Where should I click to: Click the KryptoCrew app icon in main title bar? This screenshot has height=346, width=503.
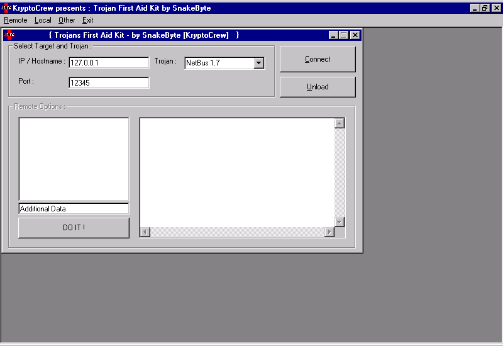pyautogui.click(x=6, y=8)
